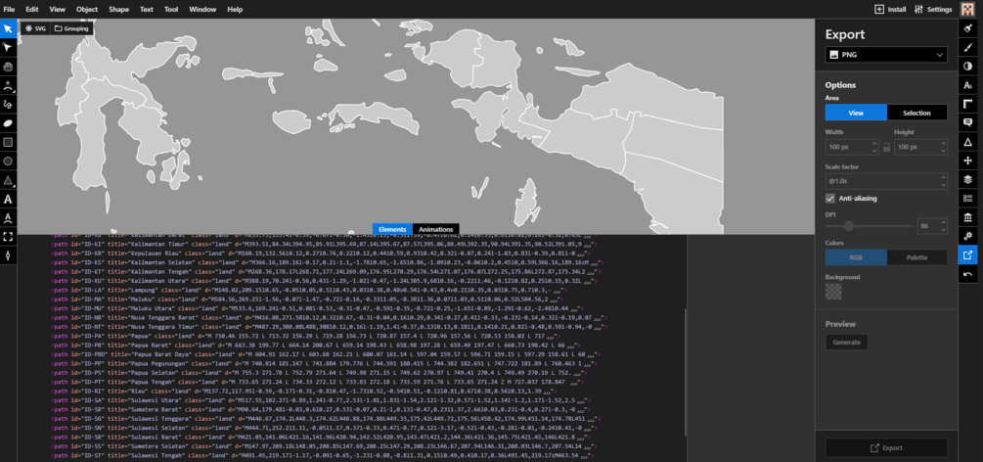Screen dimensions: 983x462
Task: Select the Freehand squiggle tool
Action: (x=8, y=104)
